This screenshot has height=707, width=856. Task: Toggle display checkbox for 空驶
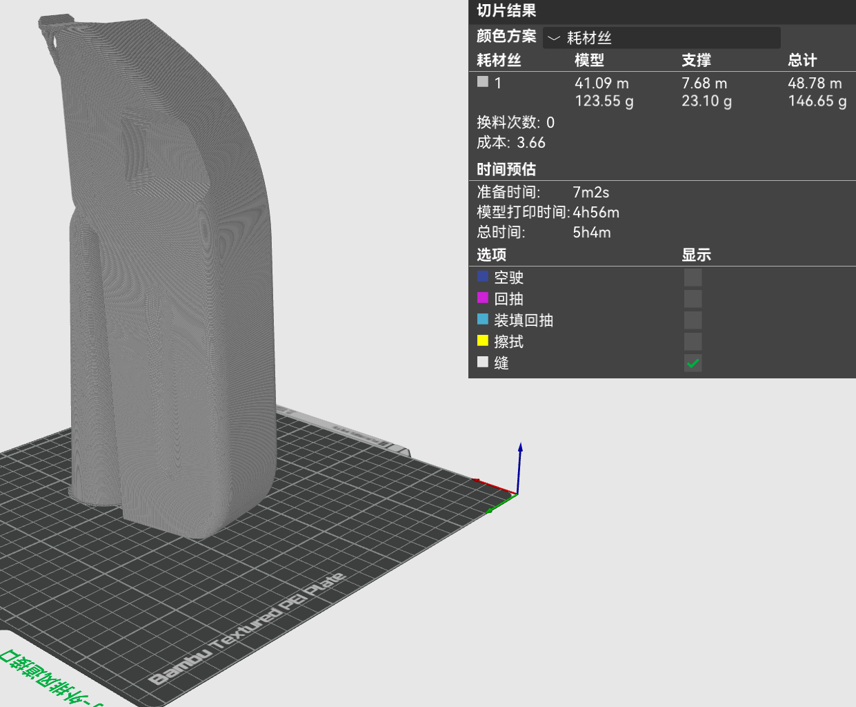[693, 278]
